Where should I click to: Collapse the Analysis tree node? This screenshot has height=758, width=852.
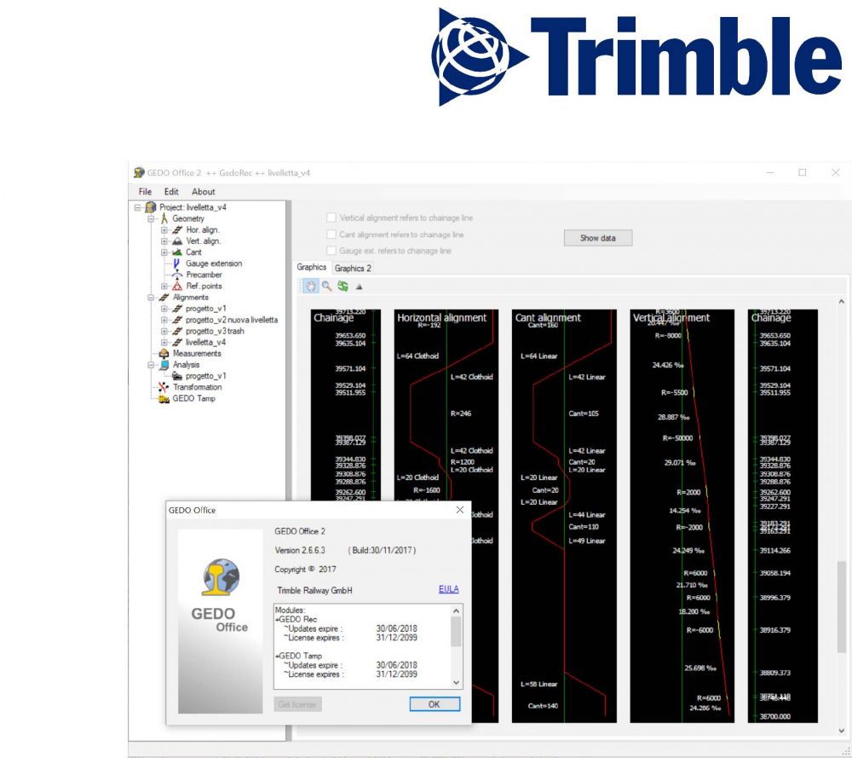click(x=151, y=365)
